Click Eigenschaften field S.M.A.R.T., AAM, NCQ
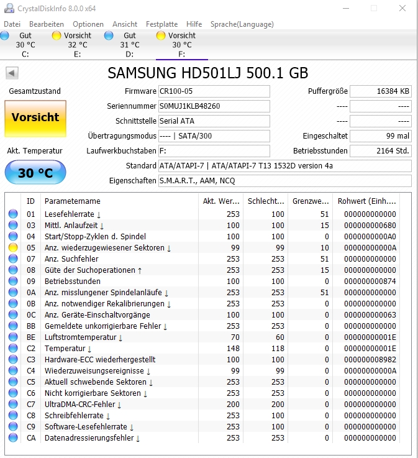Viewport: 418px width, 458px height. (285, 180)
